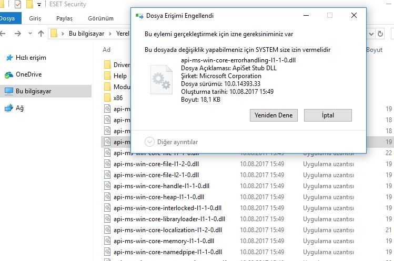The width and height of the screenshot is (394, 261).
Task: Click the DLL icon of localization-l1-2-0
Action: 107,230
